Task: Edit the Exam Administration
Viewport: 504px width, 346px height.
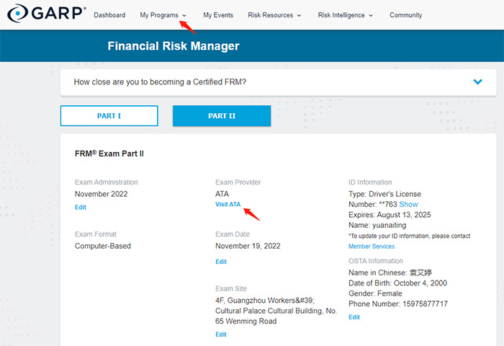Action: [81, 208]
